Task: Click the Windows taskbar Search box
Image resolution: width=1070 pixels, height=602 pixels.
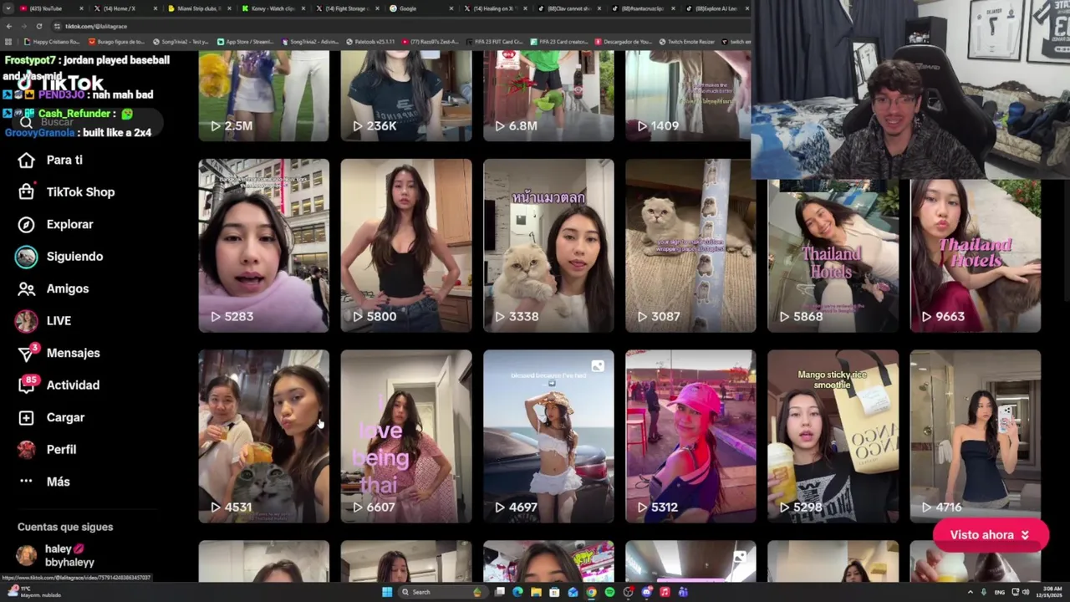Action: pyautogui.click(x=443, y=592)
